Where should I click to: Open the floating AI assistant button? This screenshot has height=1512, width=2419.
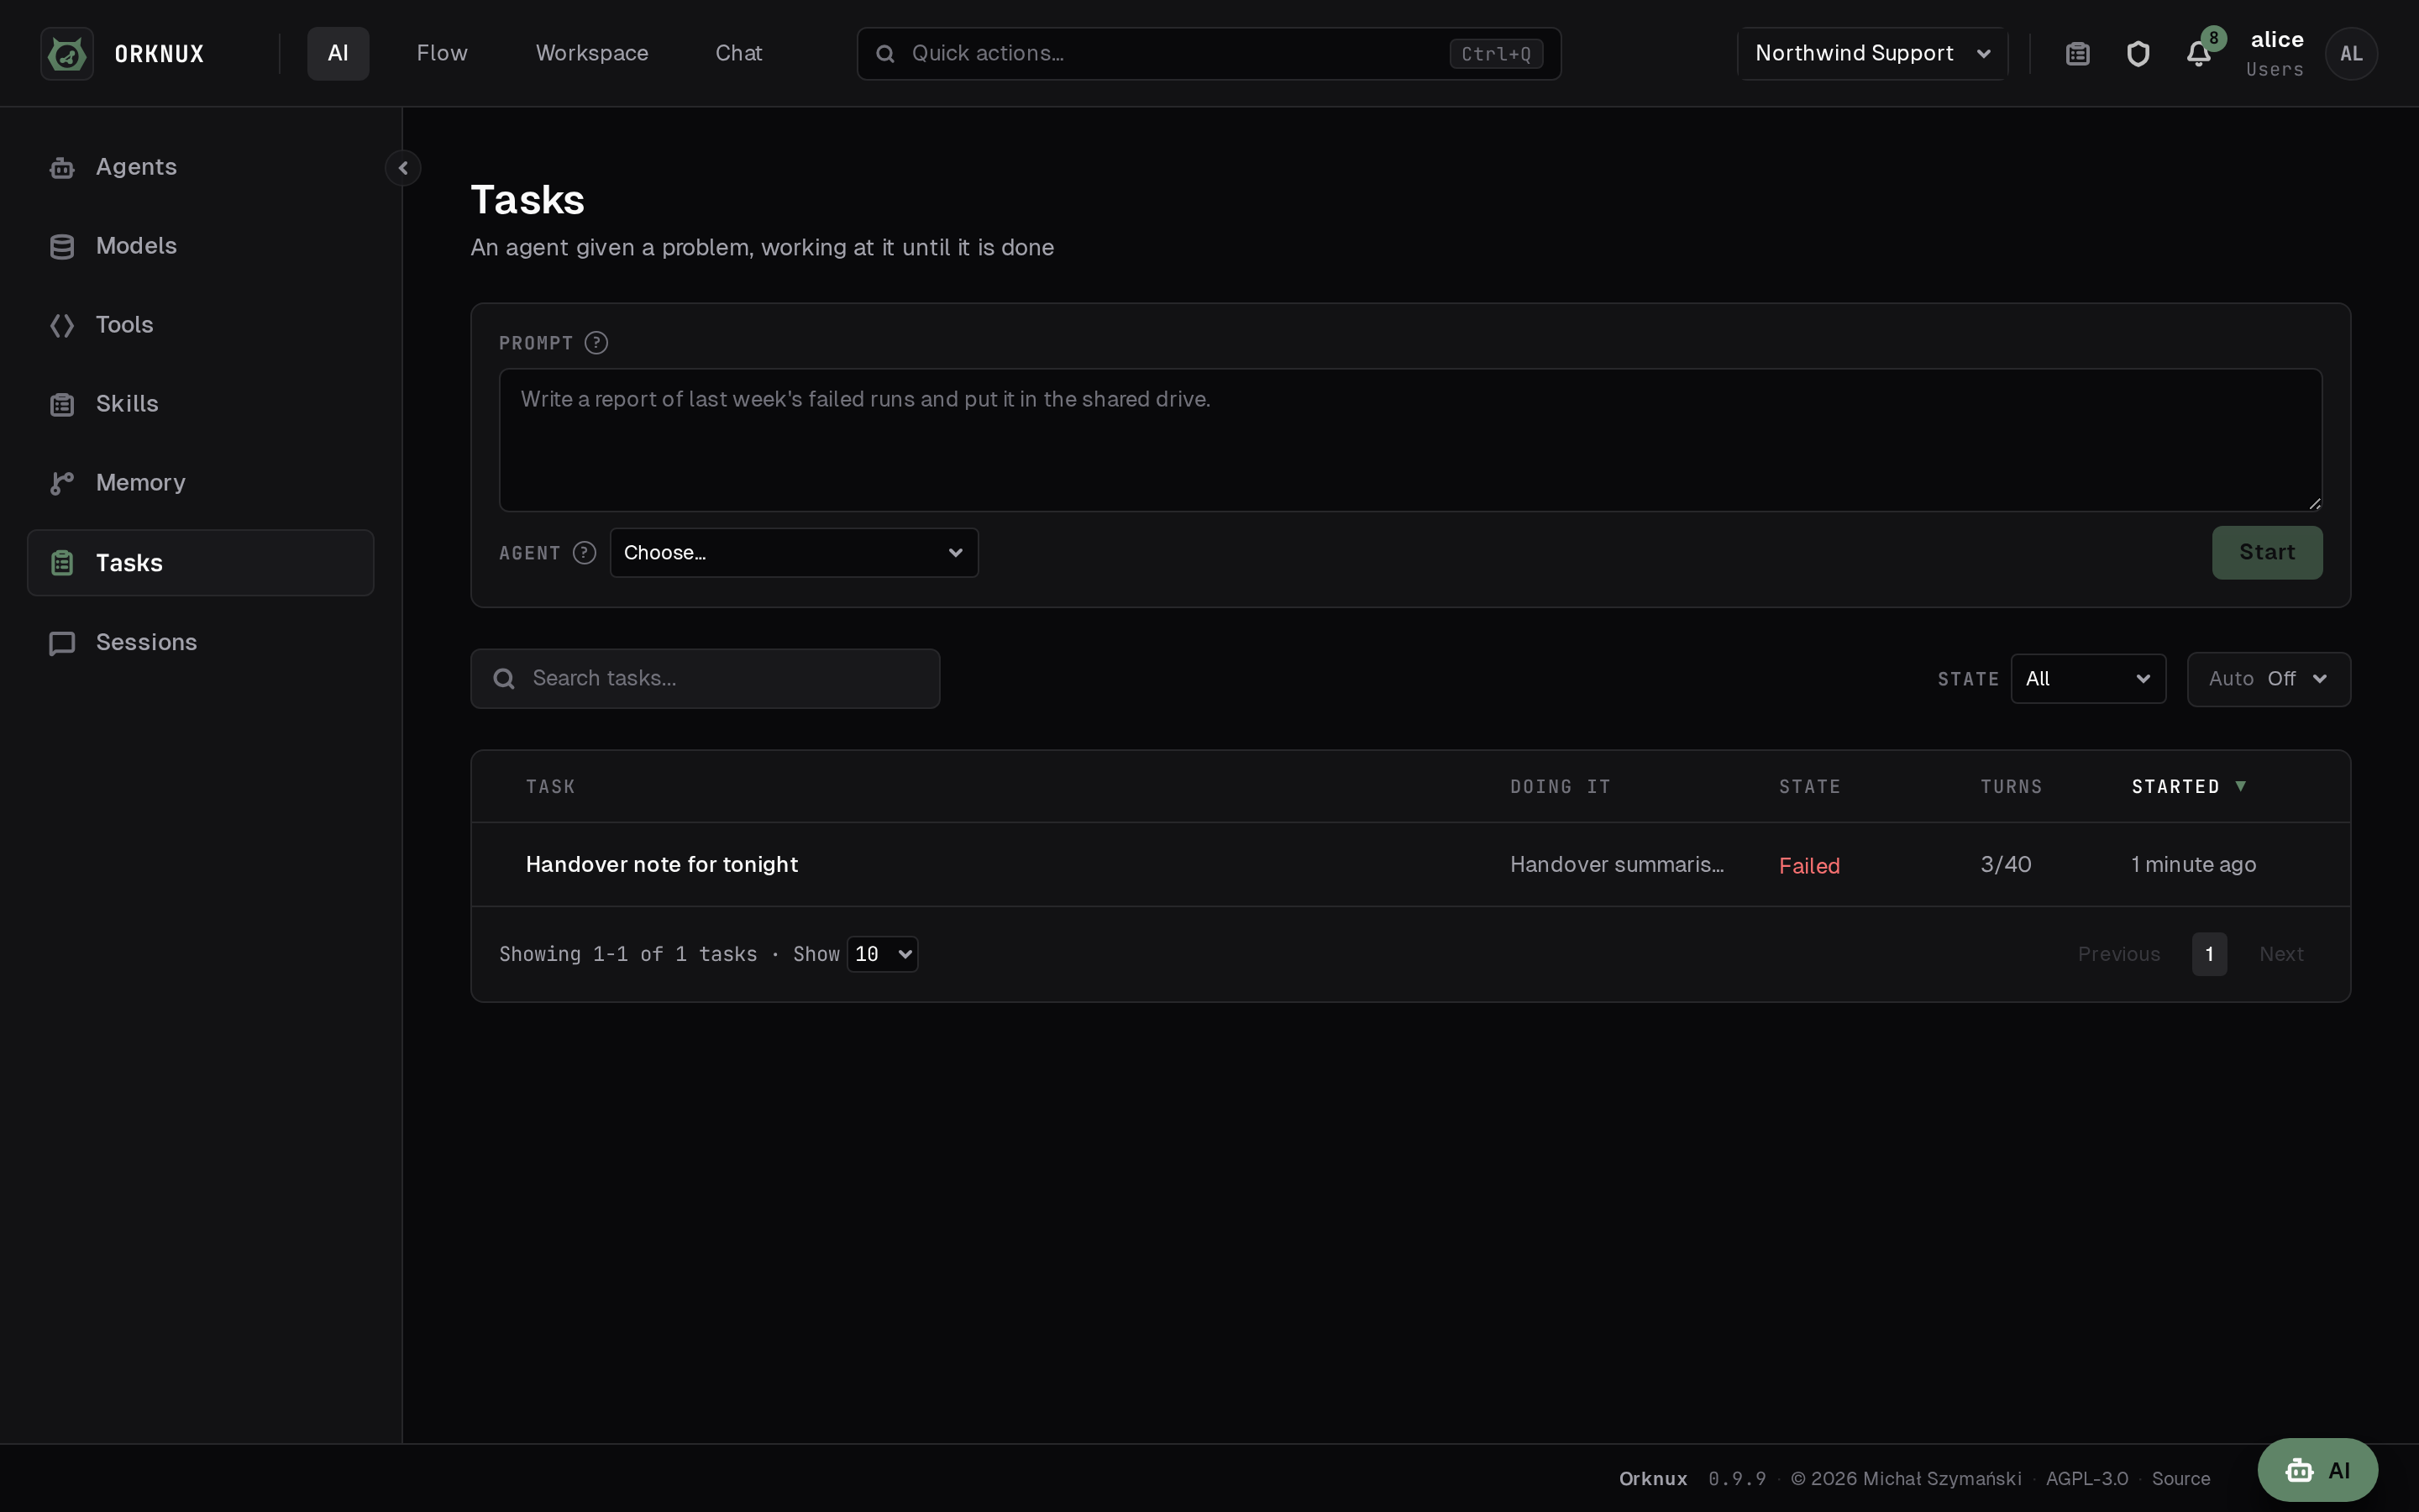coord(2317,1470)
